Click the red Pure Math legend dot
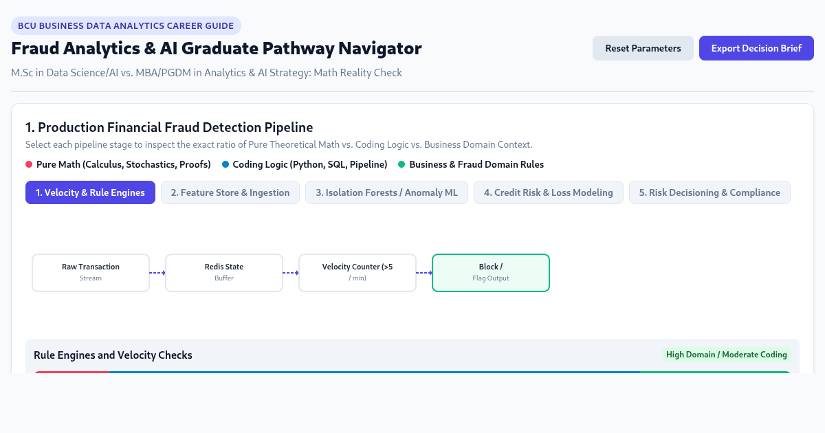The width and height of the screenshot is (825, 433). [29, 164]
